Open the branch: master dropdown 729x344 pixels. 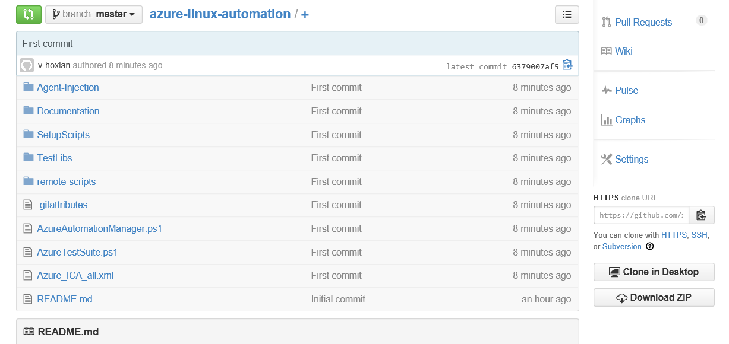94,14
